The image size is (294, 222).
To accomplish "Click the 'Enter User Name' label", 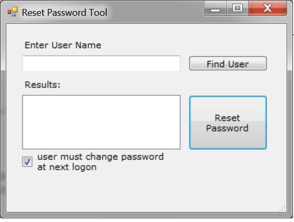I will (63, 45).
